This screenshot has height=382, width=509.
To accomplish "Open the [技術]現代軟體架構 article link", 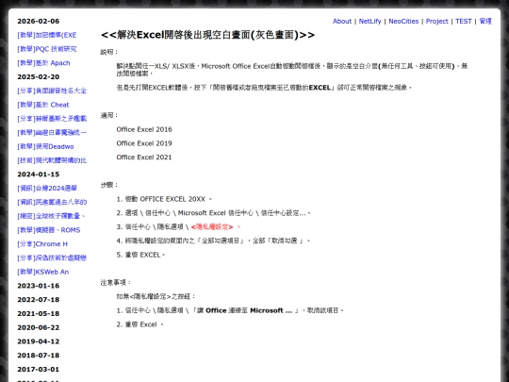I will 52,160.
